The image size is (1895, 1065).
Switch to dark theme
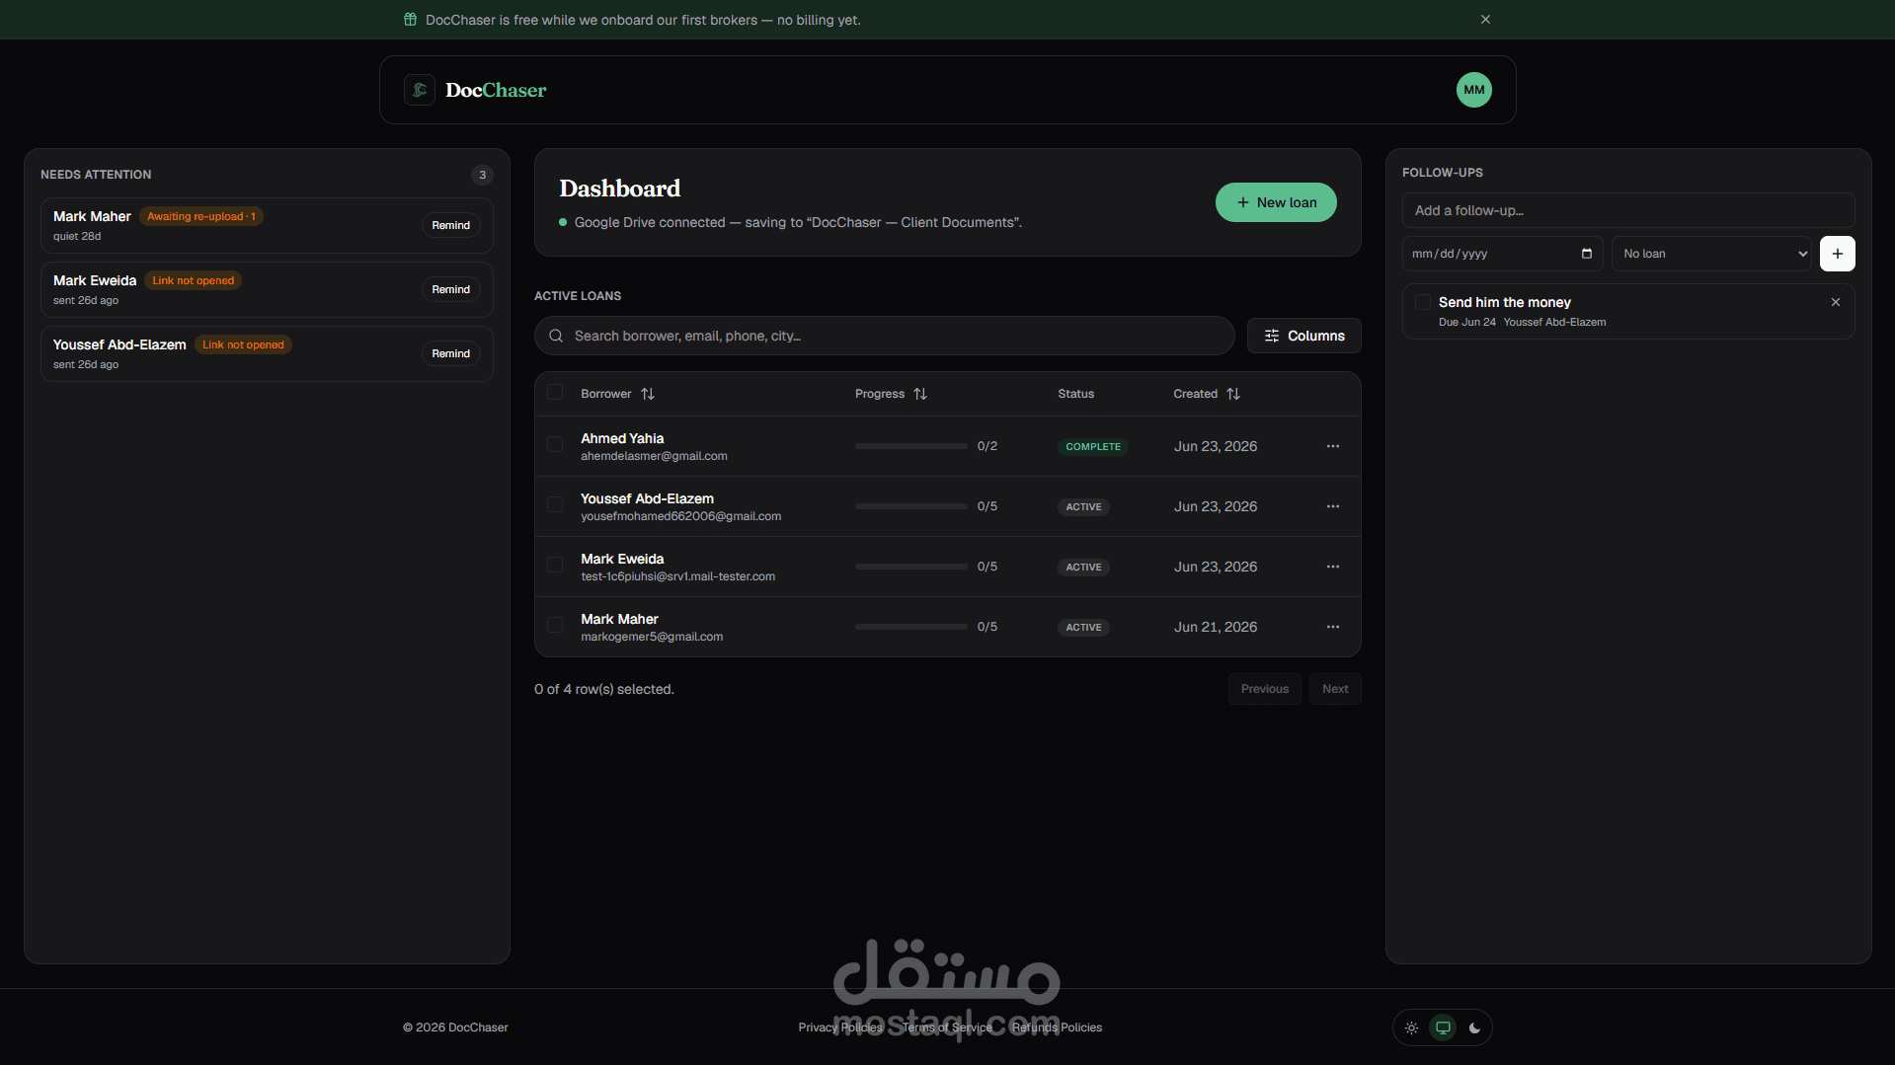[1474, 1027]
